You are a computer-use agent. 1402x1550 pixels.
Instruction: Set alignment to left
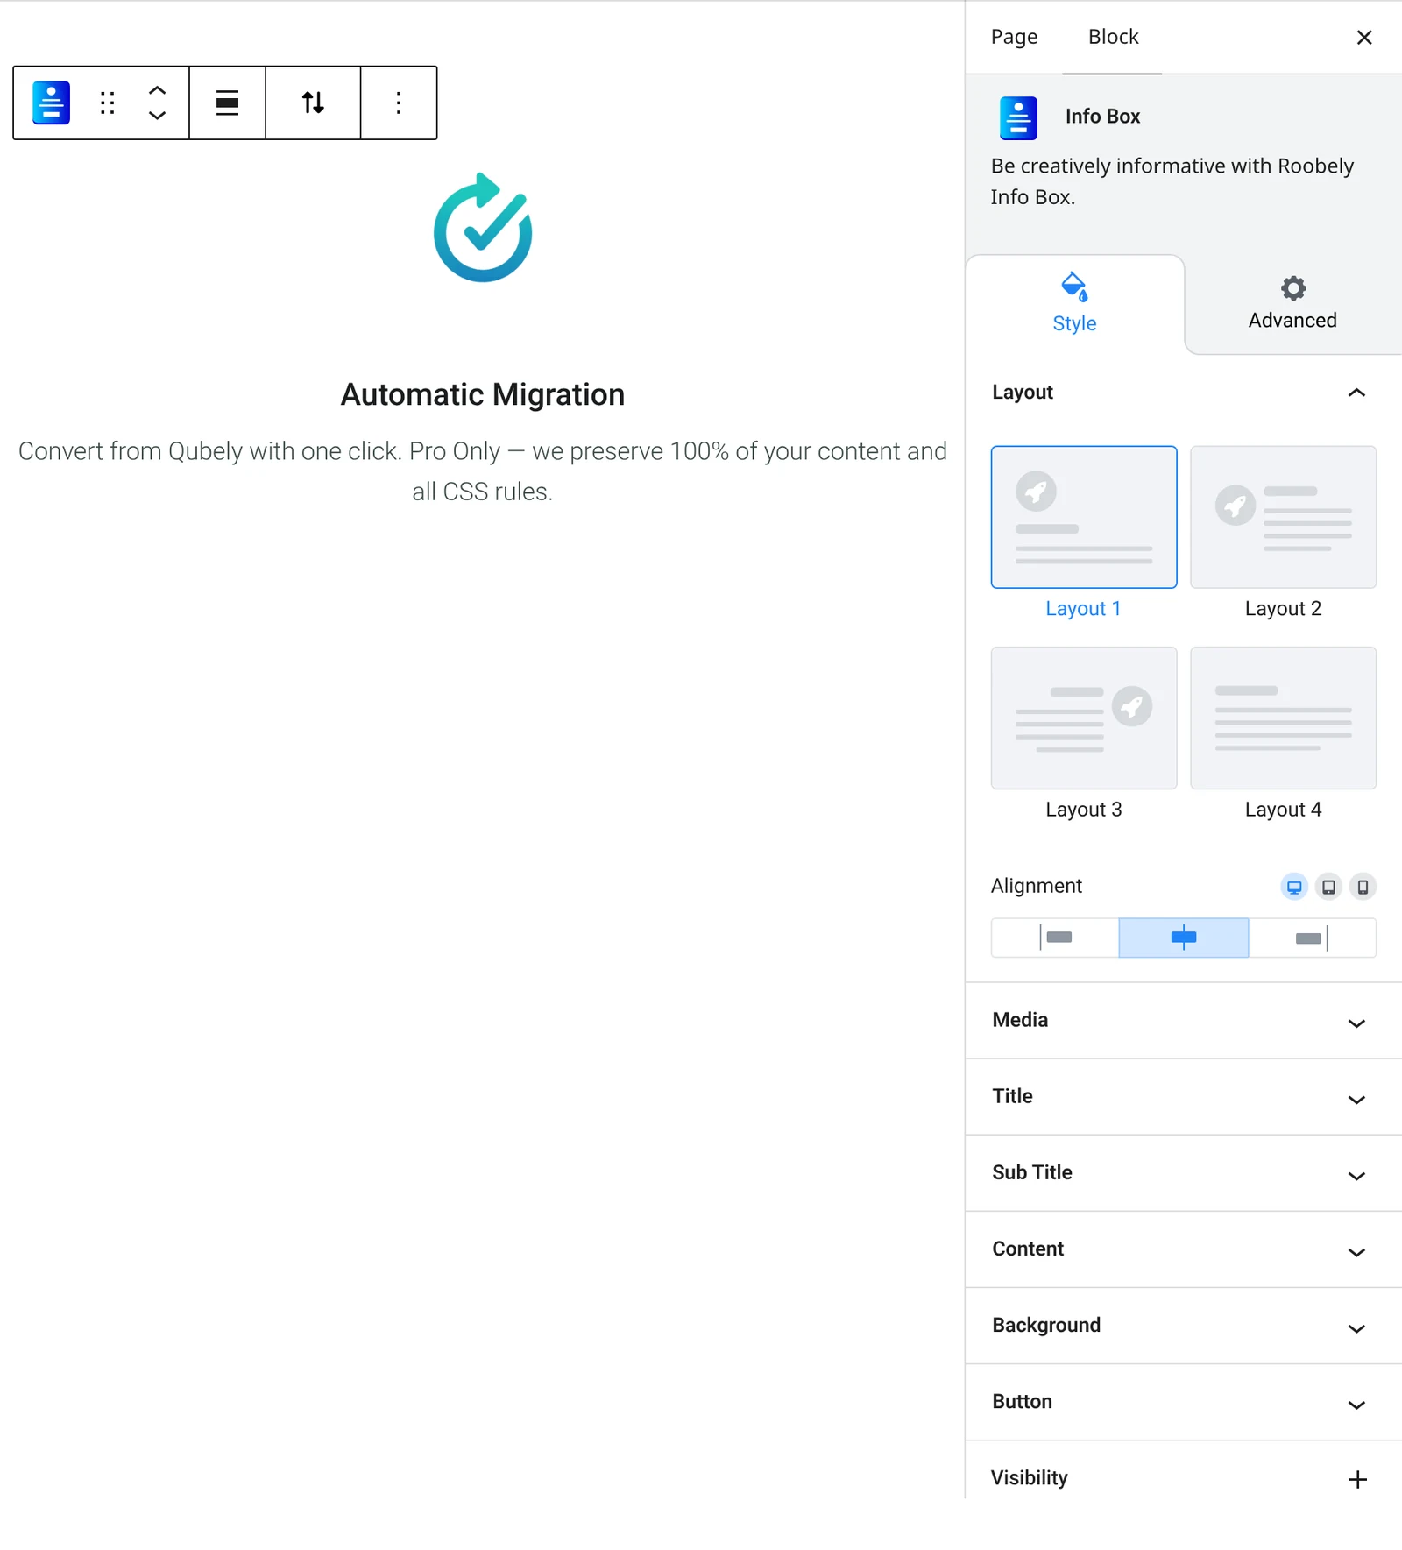(x=1055, y=938)
